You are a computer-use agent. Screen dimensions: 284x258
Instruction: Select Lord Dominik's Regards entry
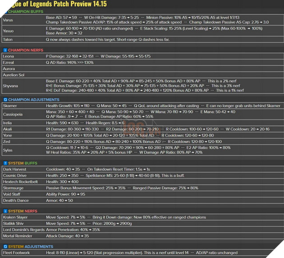[x=22, y=230]
